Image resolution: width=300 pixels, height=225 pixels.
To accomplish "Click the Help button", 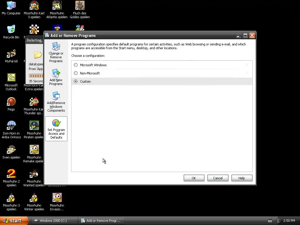I will click(x=242, y=178).
